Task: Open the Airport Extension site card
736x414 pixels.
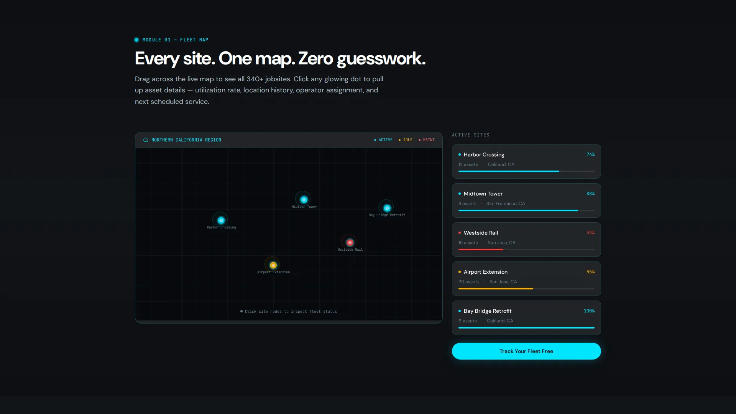Action: (x=526, y=279)
